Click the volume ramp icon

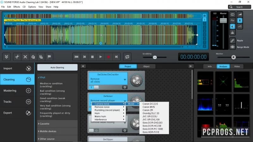[240, 15]
